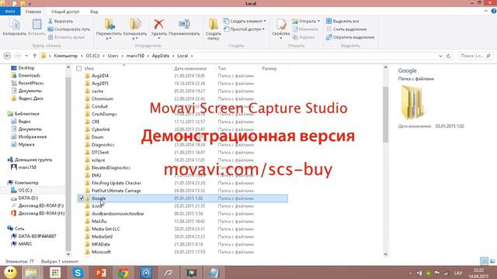Screen dimensions: 497x279
Task: Switch to details view icon in status bar
Action: 484,261
